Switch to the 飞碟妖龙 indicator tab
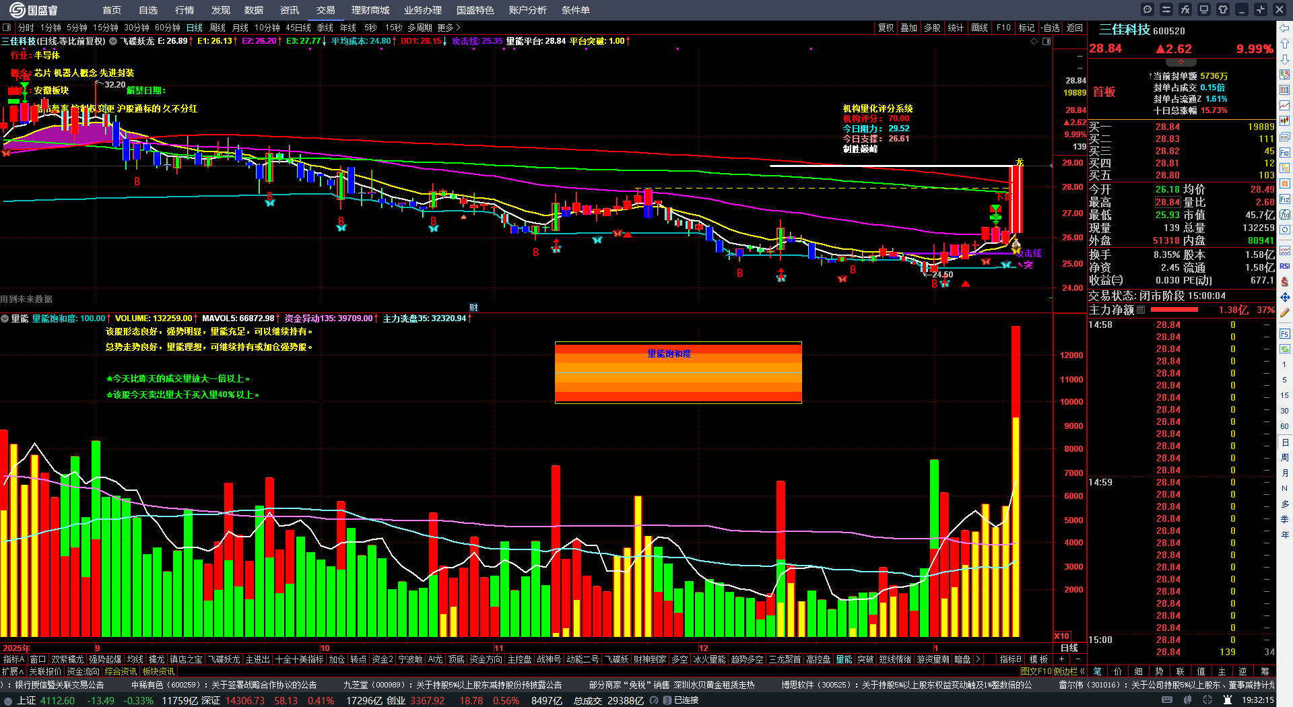The height and width of the screenshot is (707, 1293). coord(224,659)
